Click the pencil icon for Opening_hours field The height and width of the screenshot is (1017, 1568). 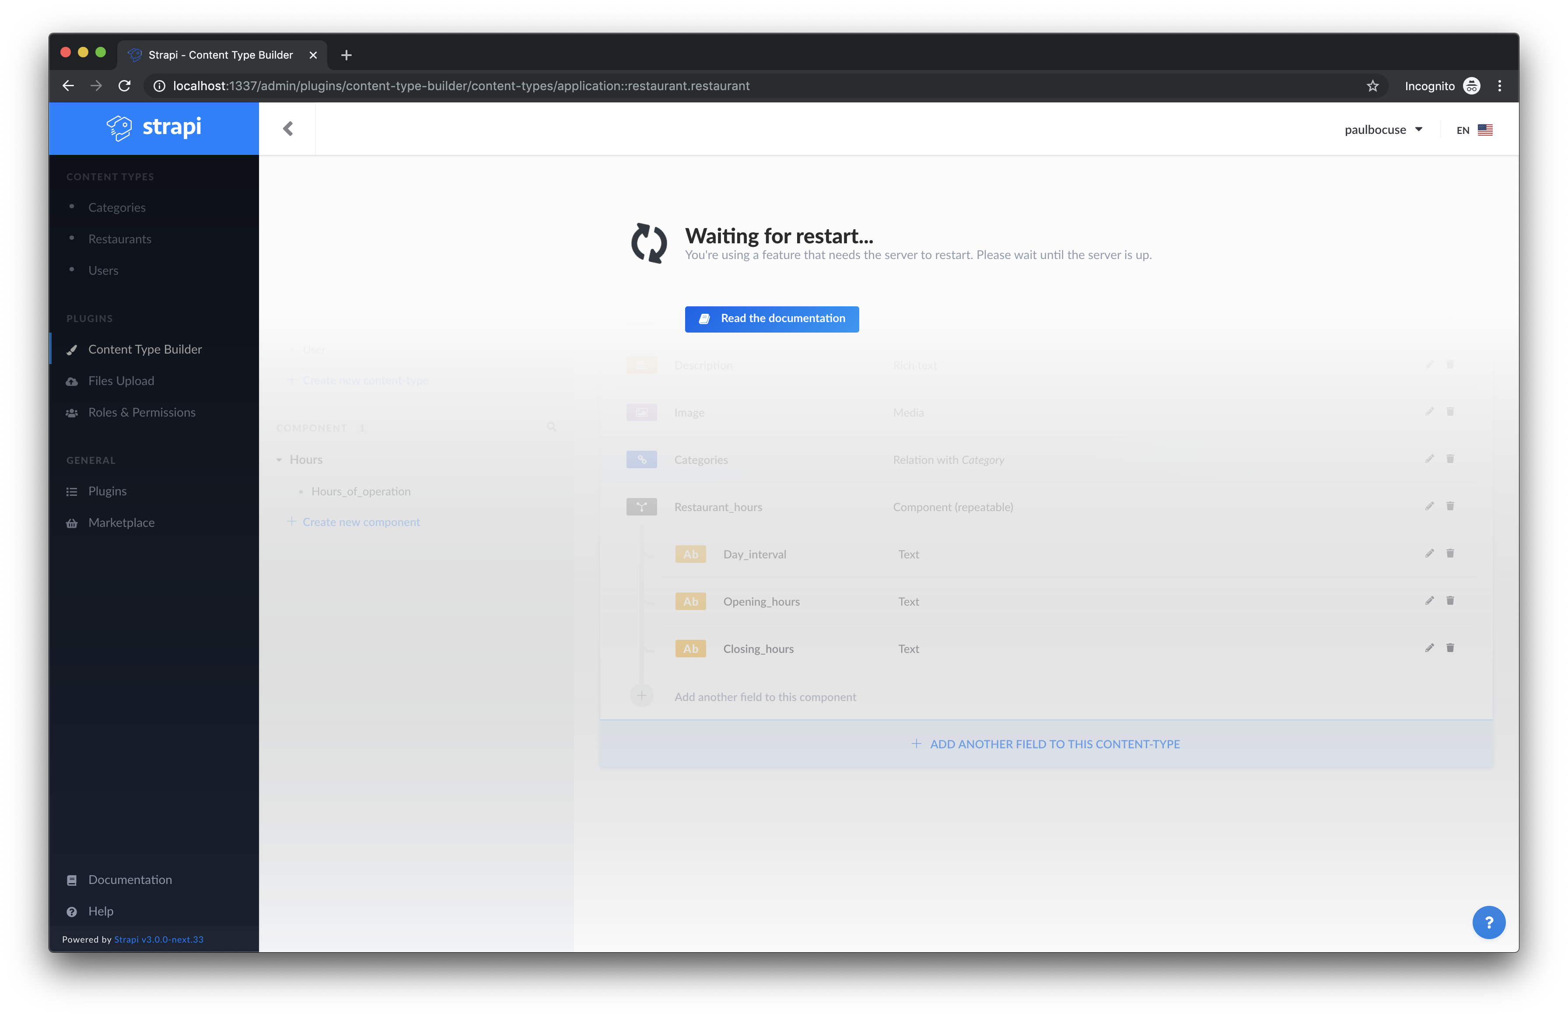(x=1429, y=600)
